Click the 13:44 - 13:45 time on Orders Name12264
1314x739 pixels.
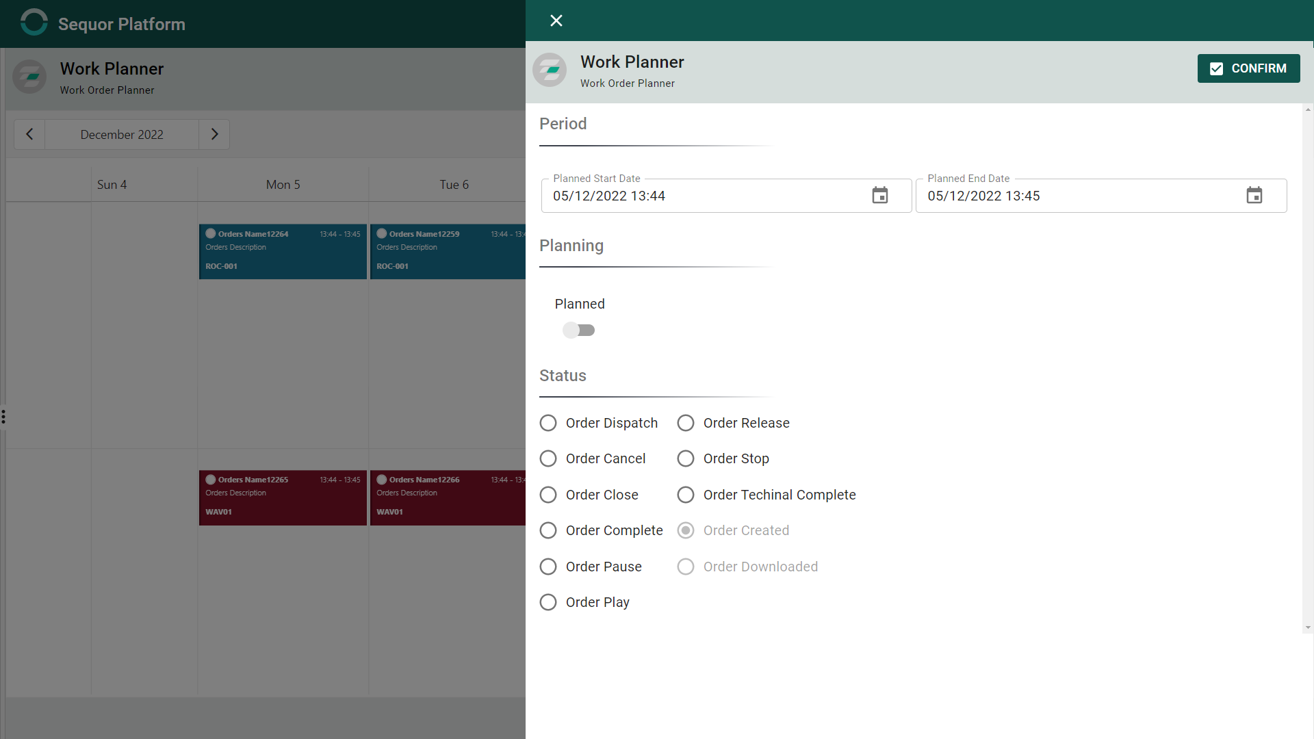tap(340, 234)
